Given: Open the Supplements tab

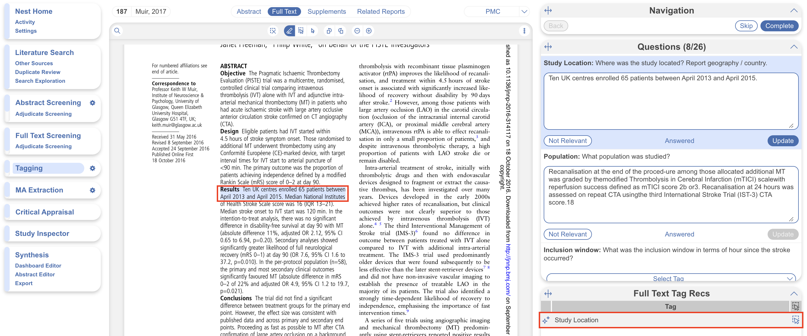Looking at the screenshot, I should pos(326,12).
